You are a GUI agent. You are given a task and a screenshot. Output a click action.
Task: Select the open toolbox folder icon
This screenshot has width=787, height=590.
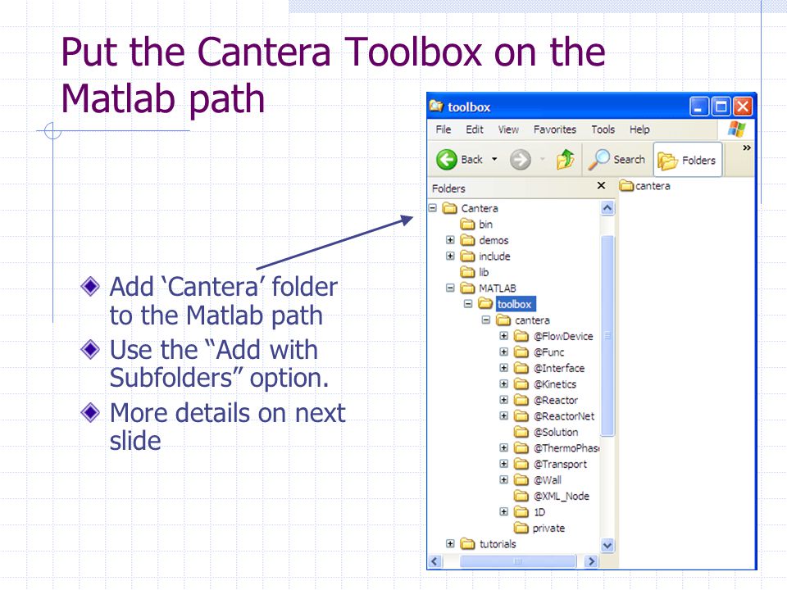click(485, 303)
